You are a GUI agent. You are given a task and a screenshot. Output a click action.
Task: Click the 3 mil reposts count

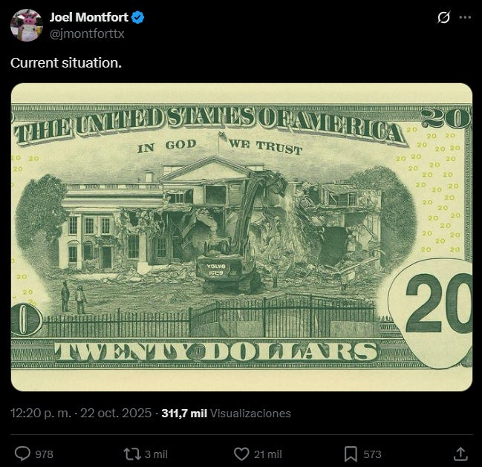(156, 454)
